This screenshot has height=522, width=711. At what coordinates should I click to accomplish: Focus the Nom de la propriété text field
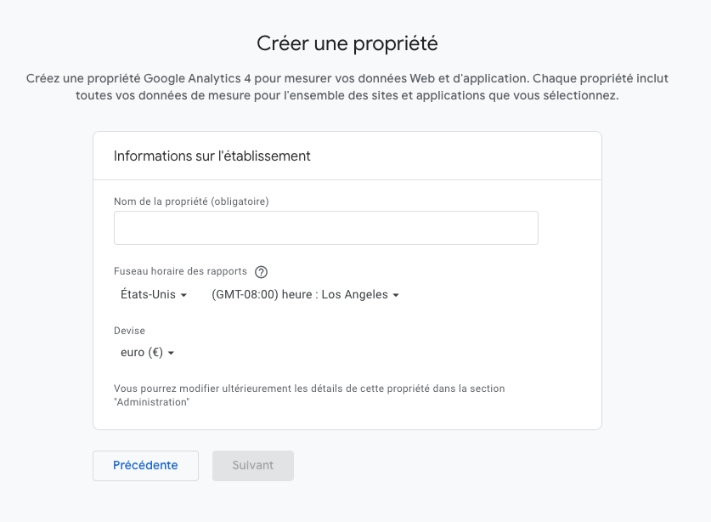pyautogui.click(x=325, y=228)
